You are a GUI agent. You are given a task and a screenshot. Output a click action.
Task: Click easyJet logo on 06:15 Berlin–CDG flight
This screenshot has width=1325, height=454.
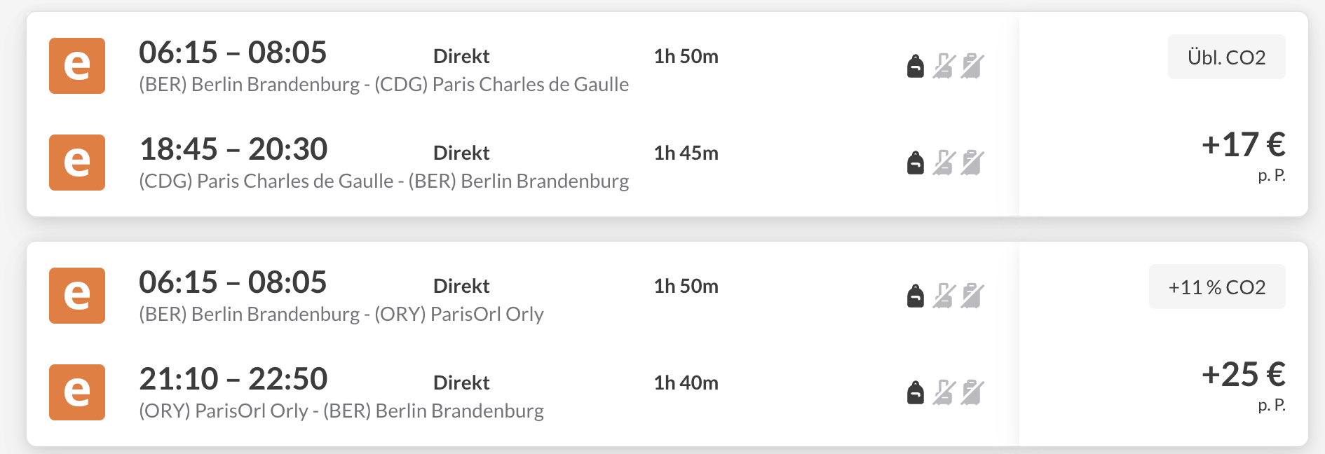[x=77, y=66]
